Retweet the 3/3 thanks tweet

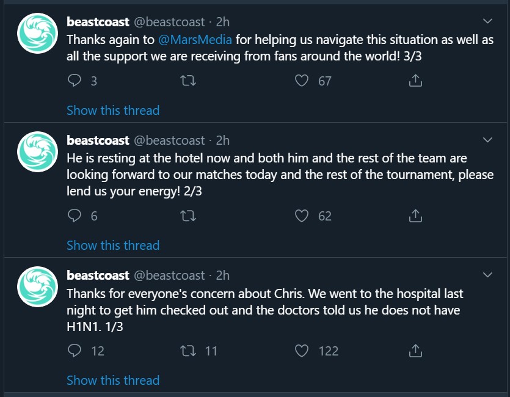pos(189,81)
